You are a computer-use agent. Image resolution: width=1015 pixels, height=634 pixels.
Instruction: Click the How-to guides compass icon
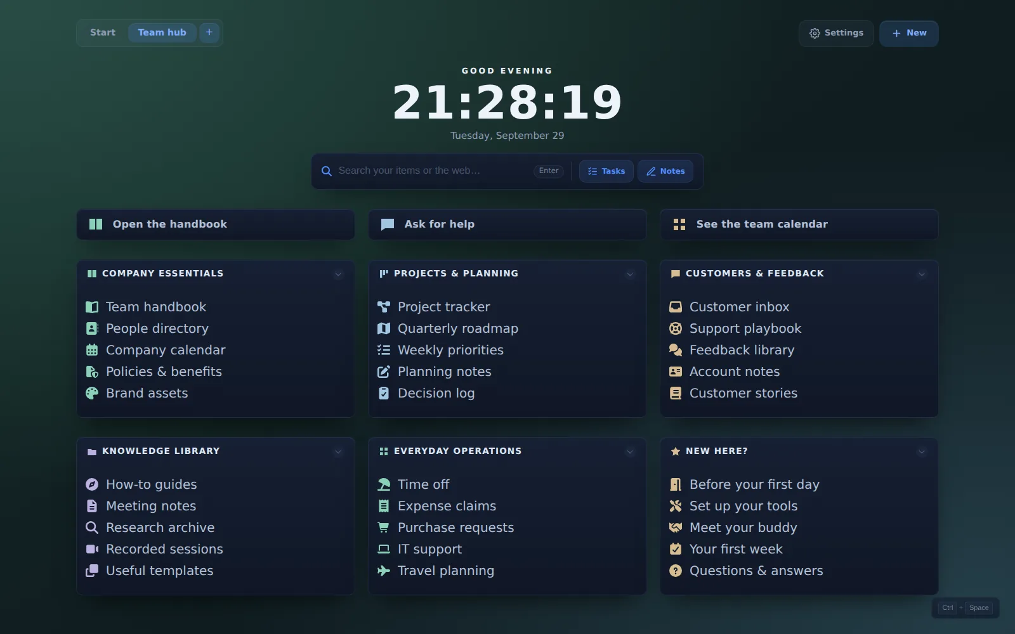92,484
